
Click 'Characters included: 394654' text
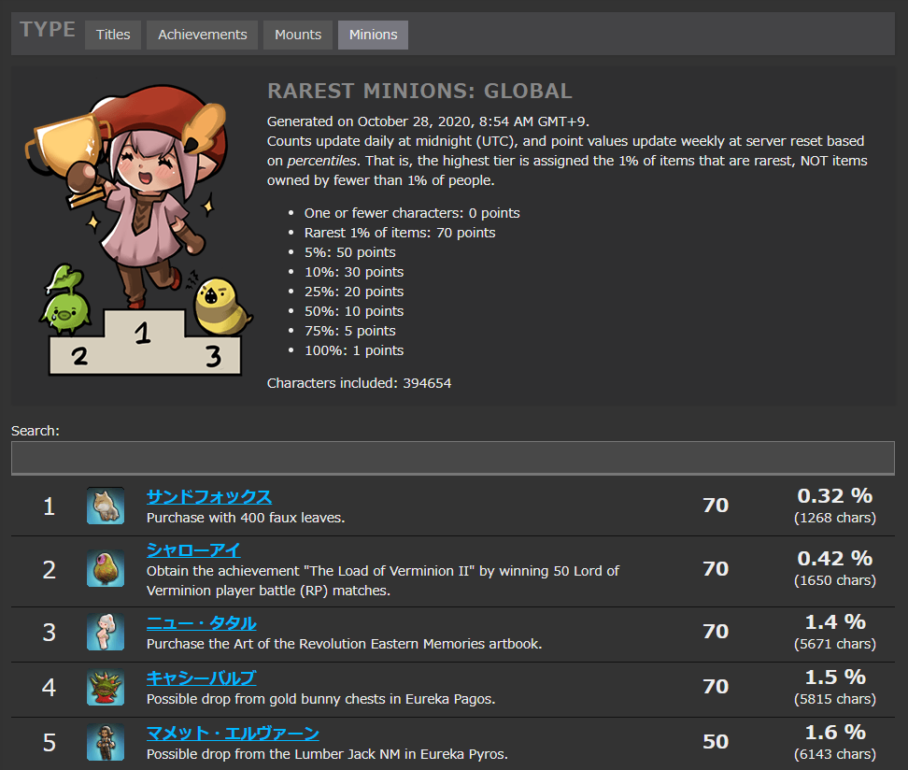[x=359, y=383]
